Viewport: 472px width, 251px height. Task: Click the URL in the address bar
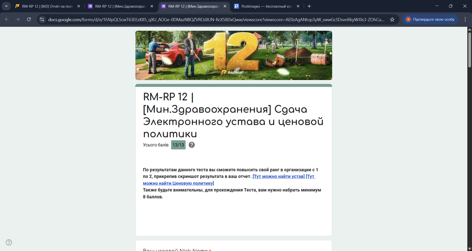coord(216,19)
